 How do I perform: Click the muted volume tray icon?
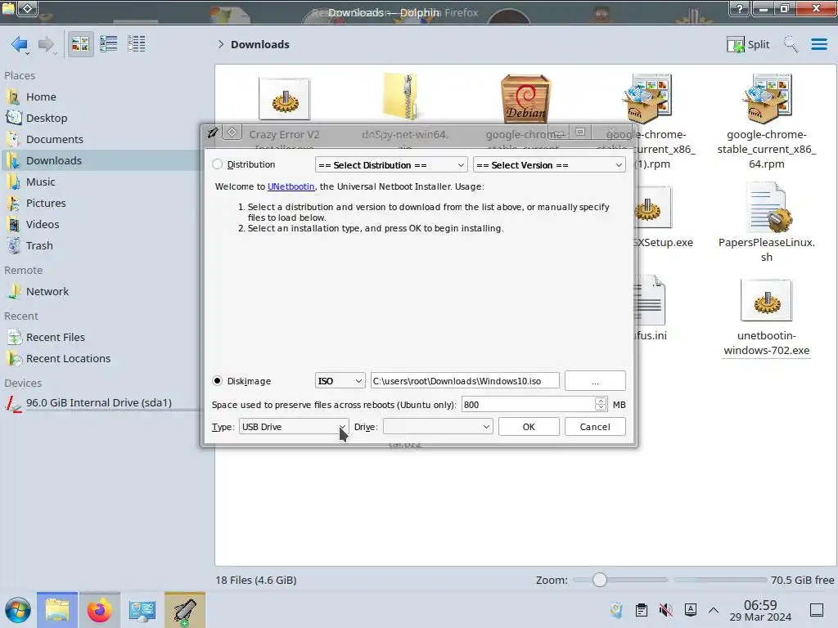coord(665,610)
